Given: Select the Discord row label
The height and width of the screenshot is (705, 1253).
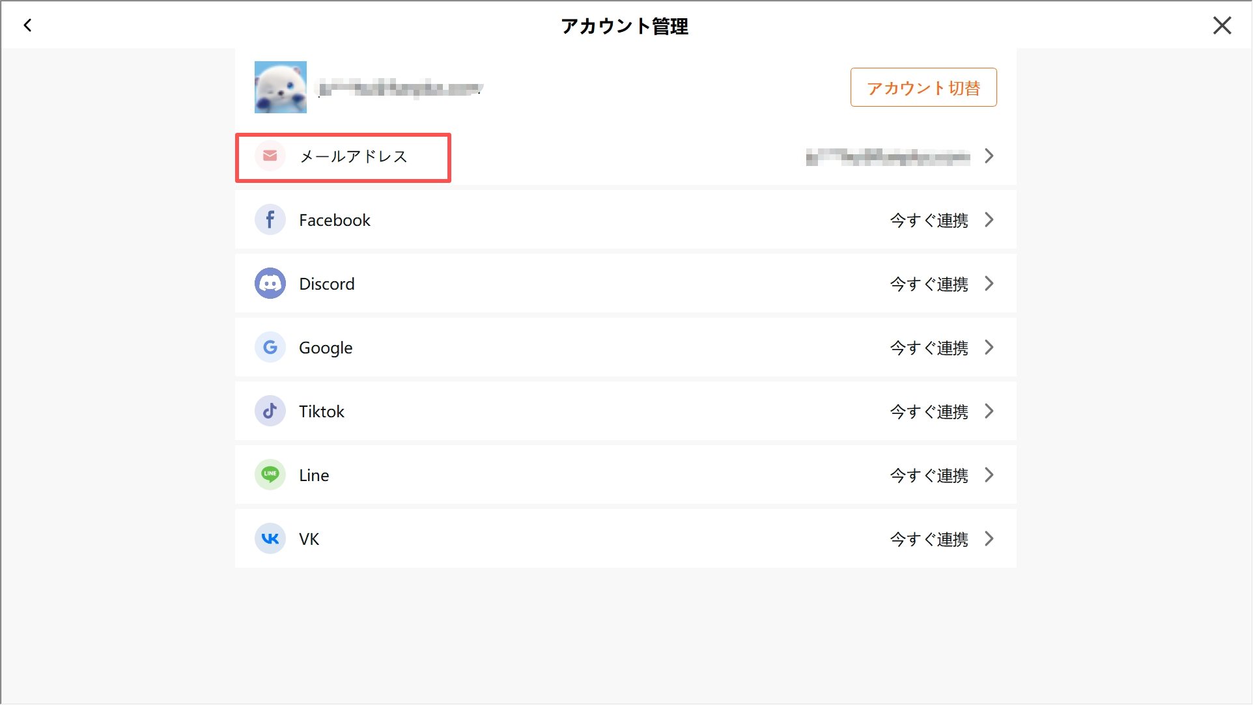Looking at the screenshot, I should pos(327,284).
